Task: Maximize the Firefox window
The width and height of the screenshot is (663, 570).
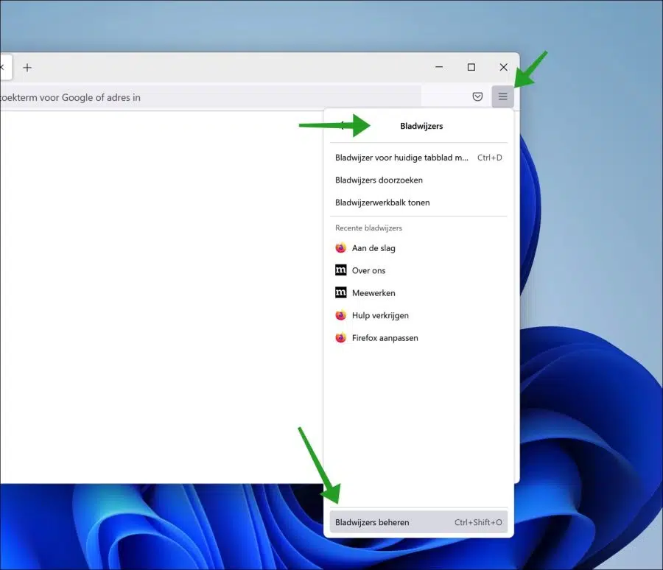Action: pyautogui.click(x=471, y=67)
